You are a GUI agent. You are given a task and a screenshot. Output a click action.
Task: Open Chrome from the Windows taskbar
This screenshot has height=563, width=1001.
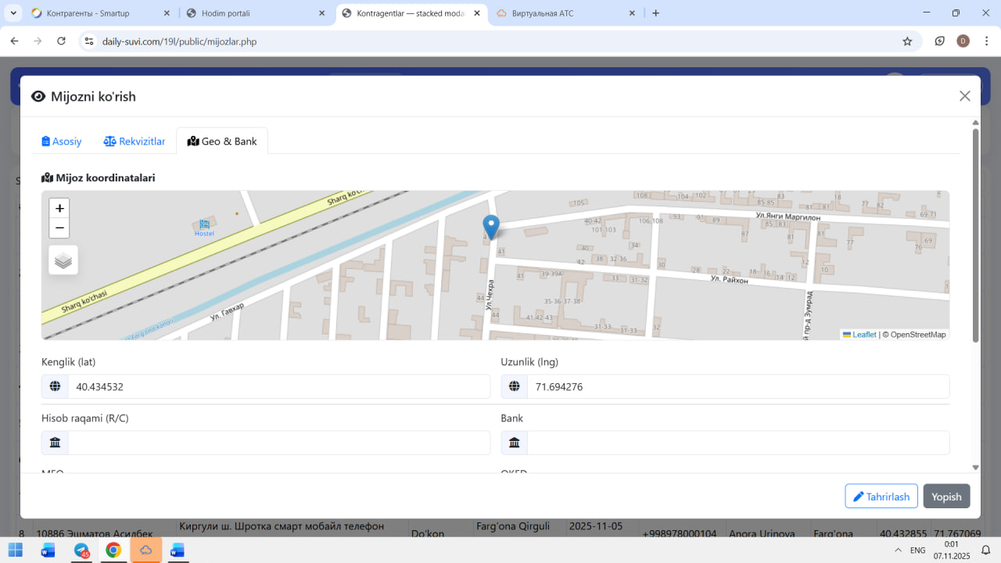click(113, 550)
